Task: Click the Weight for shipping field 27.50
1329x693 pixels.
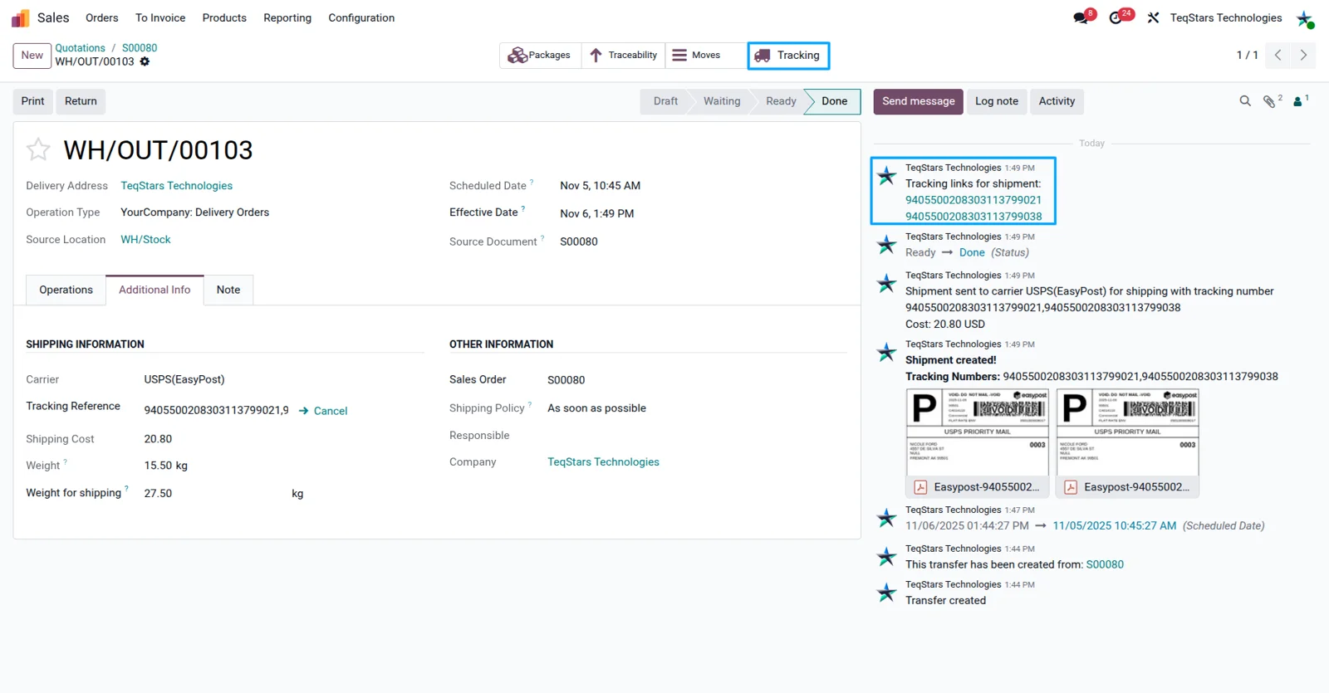Action: (x=216, y=493)
